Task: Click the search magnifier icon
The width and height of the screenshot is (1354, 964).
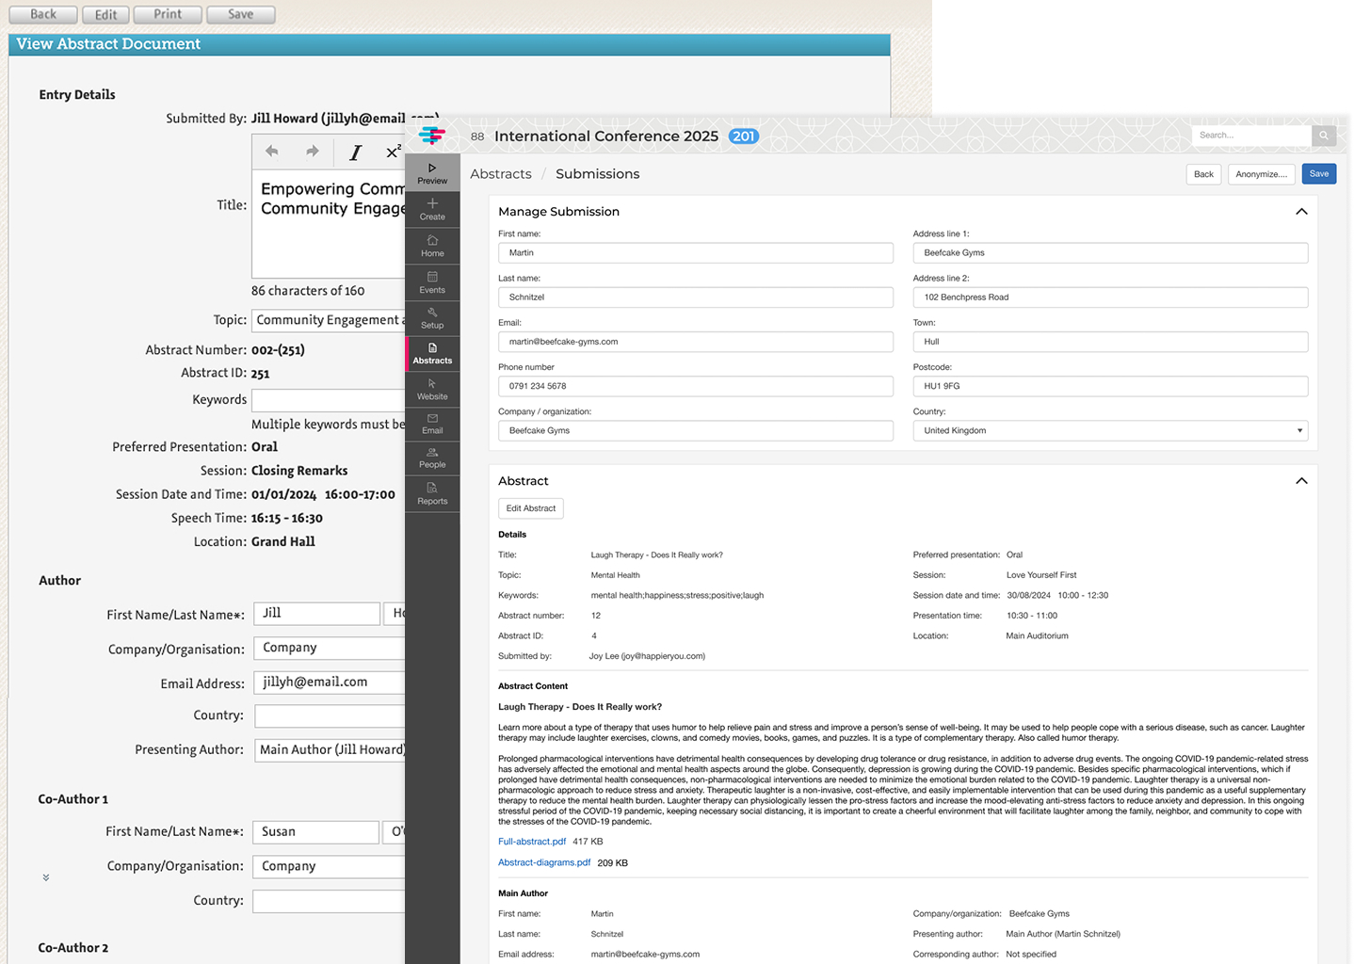Action: (1323, 135)
